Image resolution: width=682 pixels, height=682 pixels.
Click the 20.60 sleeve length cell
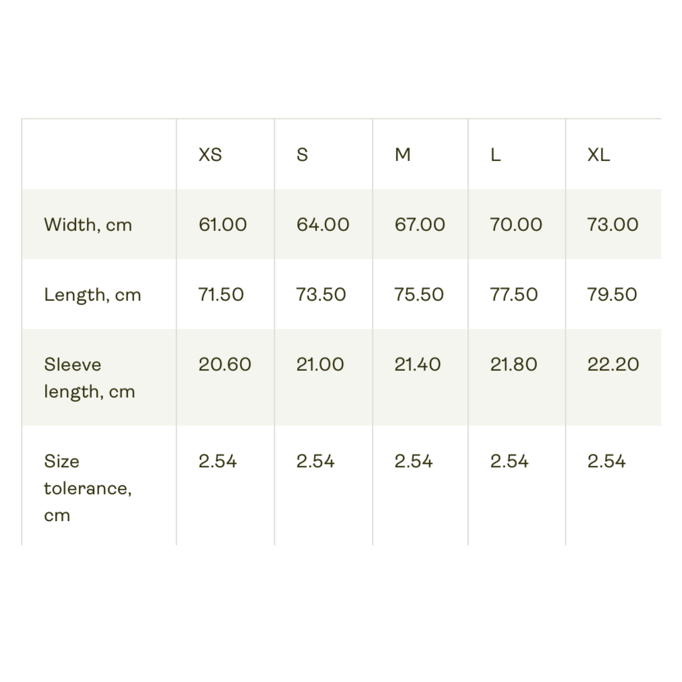[225, 365]
